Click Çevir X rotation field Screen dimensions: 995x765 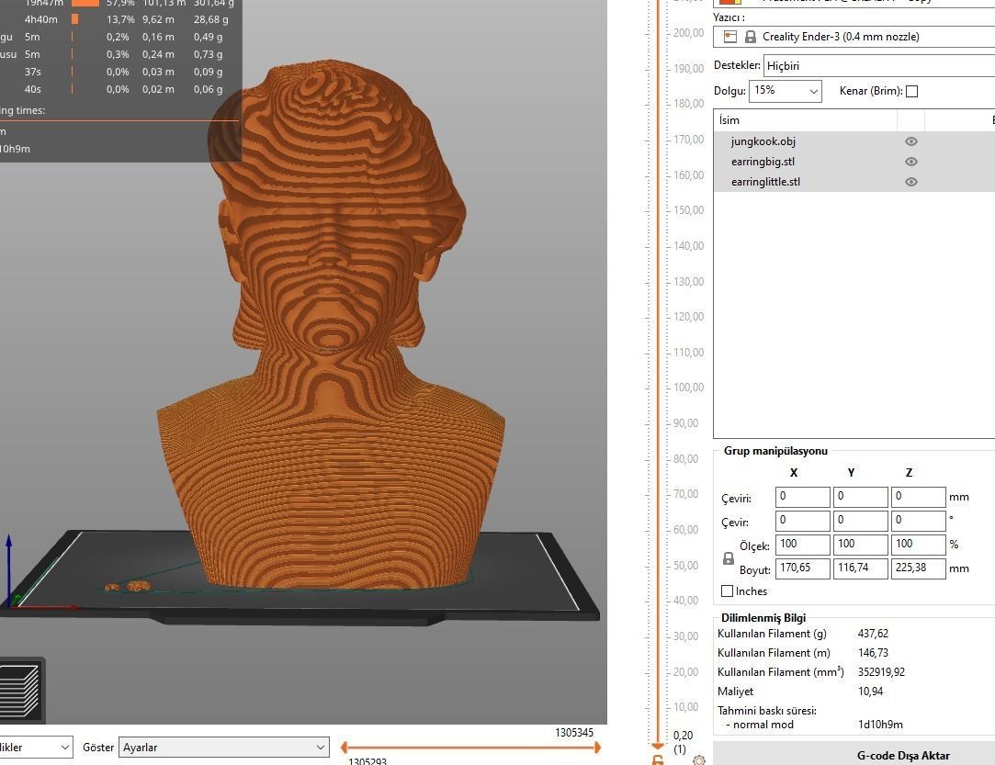pos(803,521)
